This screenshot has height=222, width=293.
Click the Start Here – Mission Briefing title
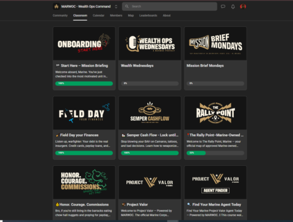pos(84,66)
